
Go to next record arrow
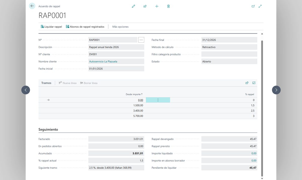tap(276, 90)
